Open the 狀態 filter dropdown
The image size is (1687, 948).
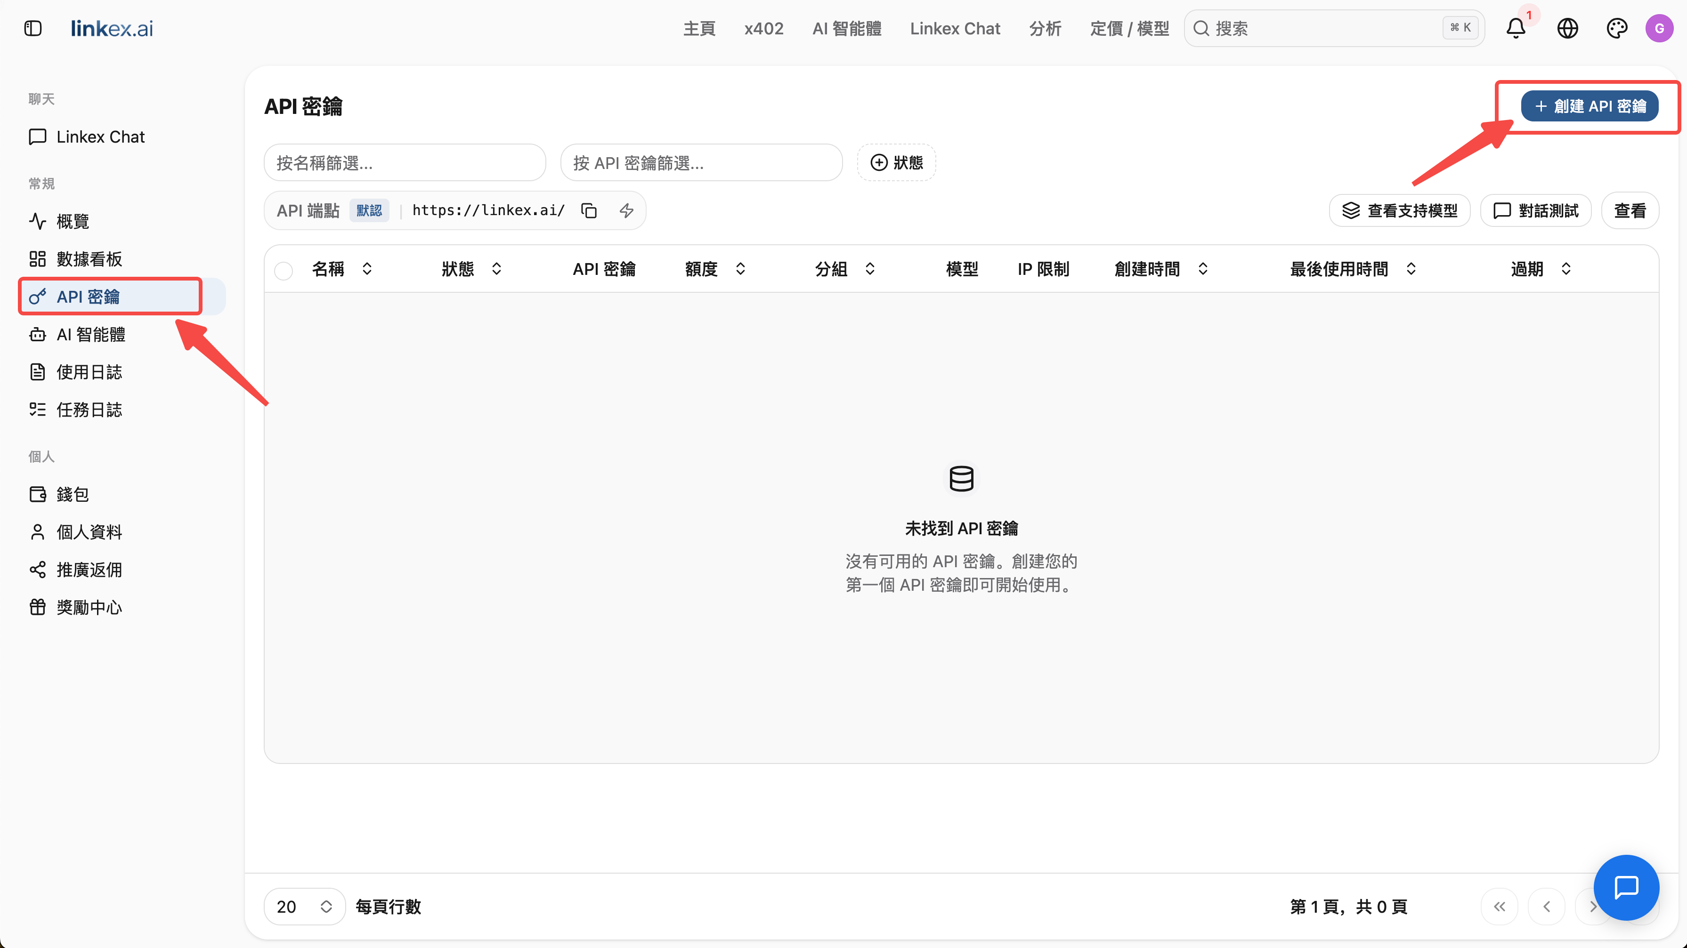coord(896,162)
